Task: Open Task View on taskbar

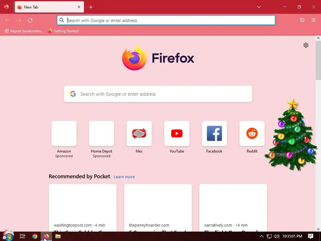Action: click(x=23, y=236)
